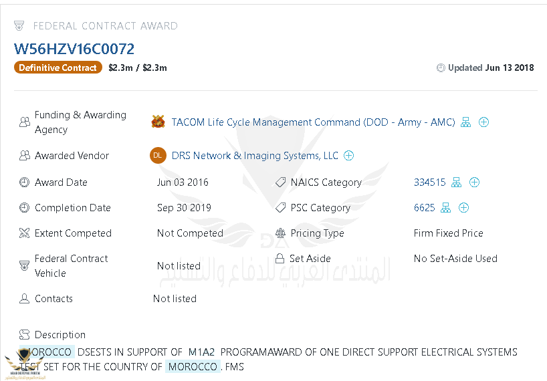This screenshot has width=547, height=381.
Task: Open hierarchy icon beside NAICS 334515
Action: tap(456, 182)
